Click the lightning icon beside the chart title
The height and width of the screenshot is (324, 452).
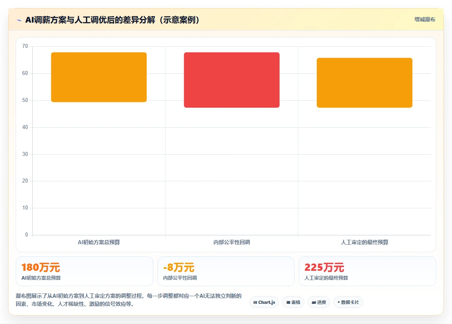tap(19, 20)
